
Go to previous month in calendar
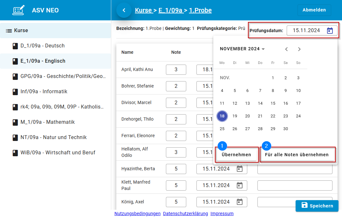pos(286,49)
